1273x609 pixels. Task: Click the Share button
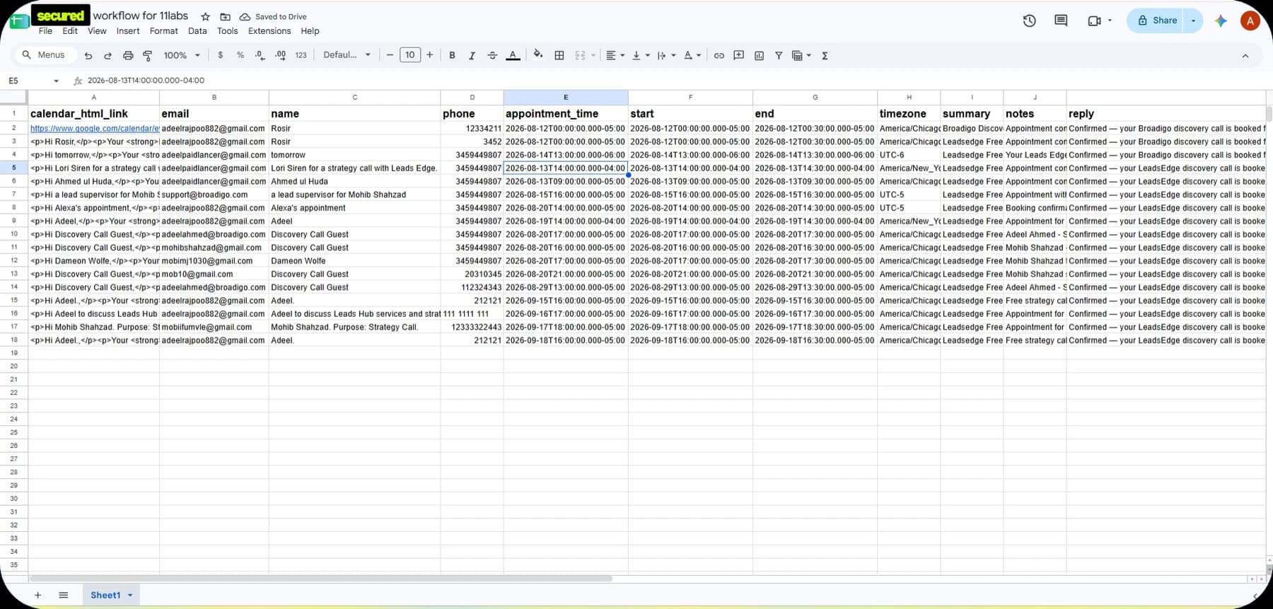point(1156,21)
